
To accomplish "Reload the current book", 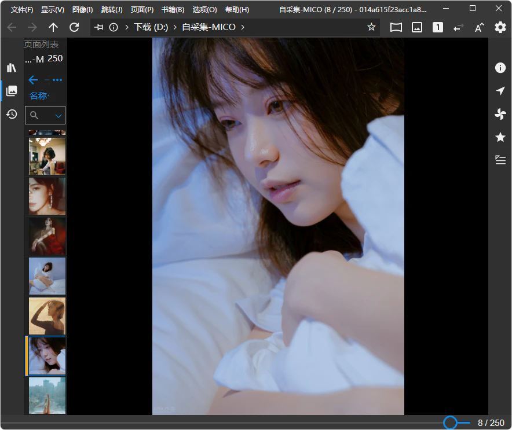I will 74,27.
